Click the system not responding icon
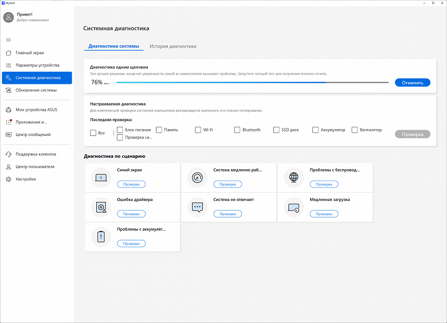 (198, 207)
